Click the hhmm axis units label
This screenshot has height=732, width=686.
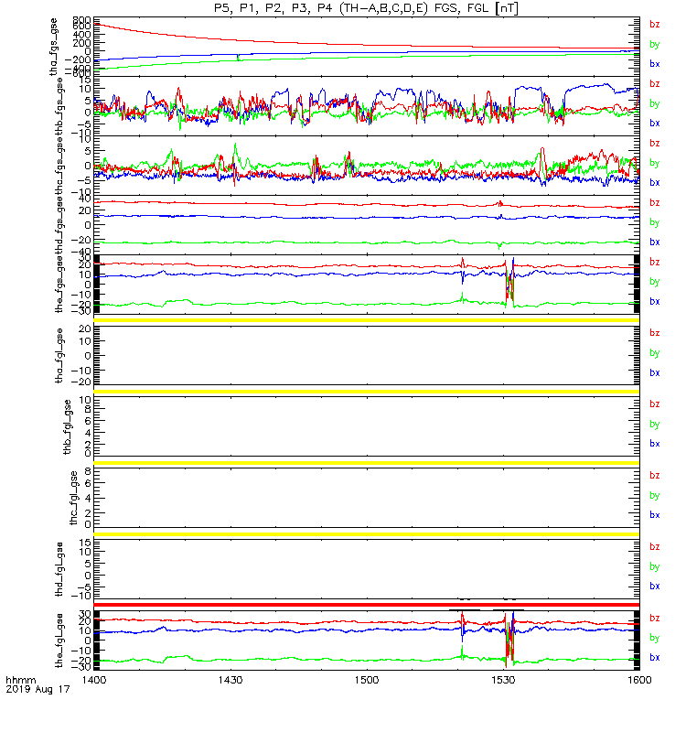tap(21, 680)
